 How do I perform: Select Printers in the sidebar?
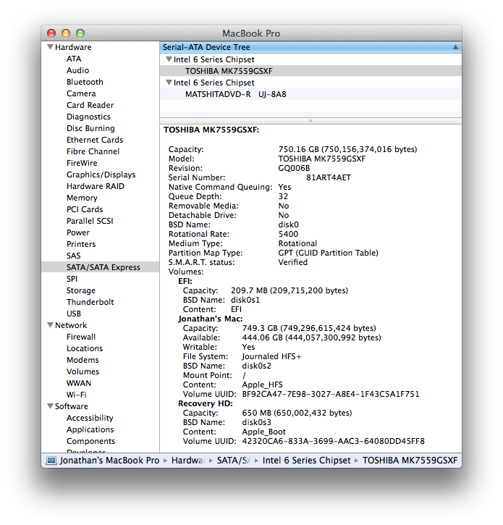[x=81, y=244]
